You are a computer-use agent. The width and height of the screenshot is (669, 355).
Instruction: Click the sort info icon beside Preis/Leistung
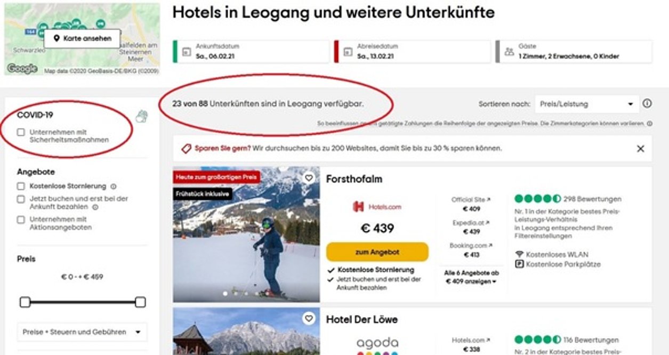point(647,103)
